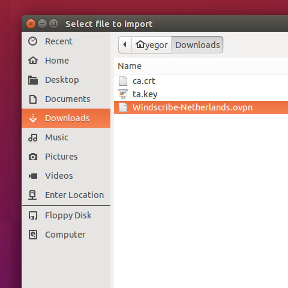
Task: Navigate to the yegor home folder breadcrumb
Action: pyautogui.click(x=151, y=45)
